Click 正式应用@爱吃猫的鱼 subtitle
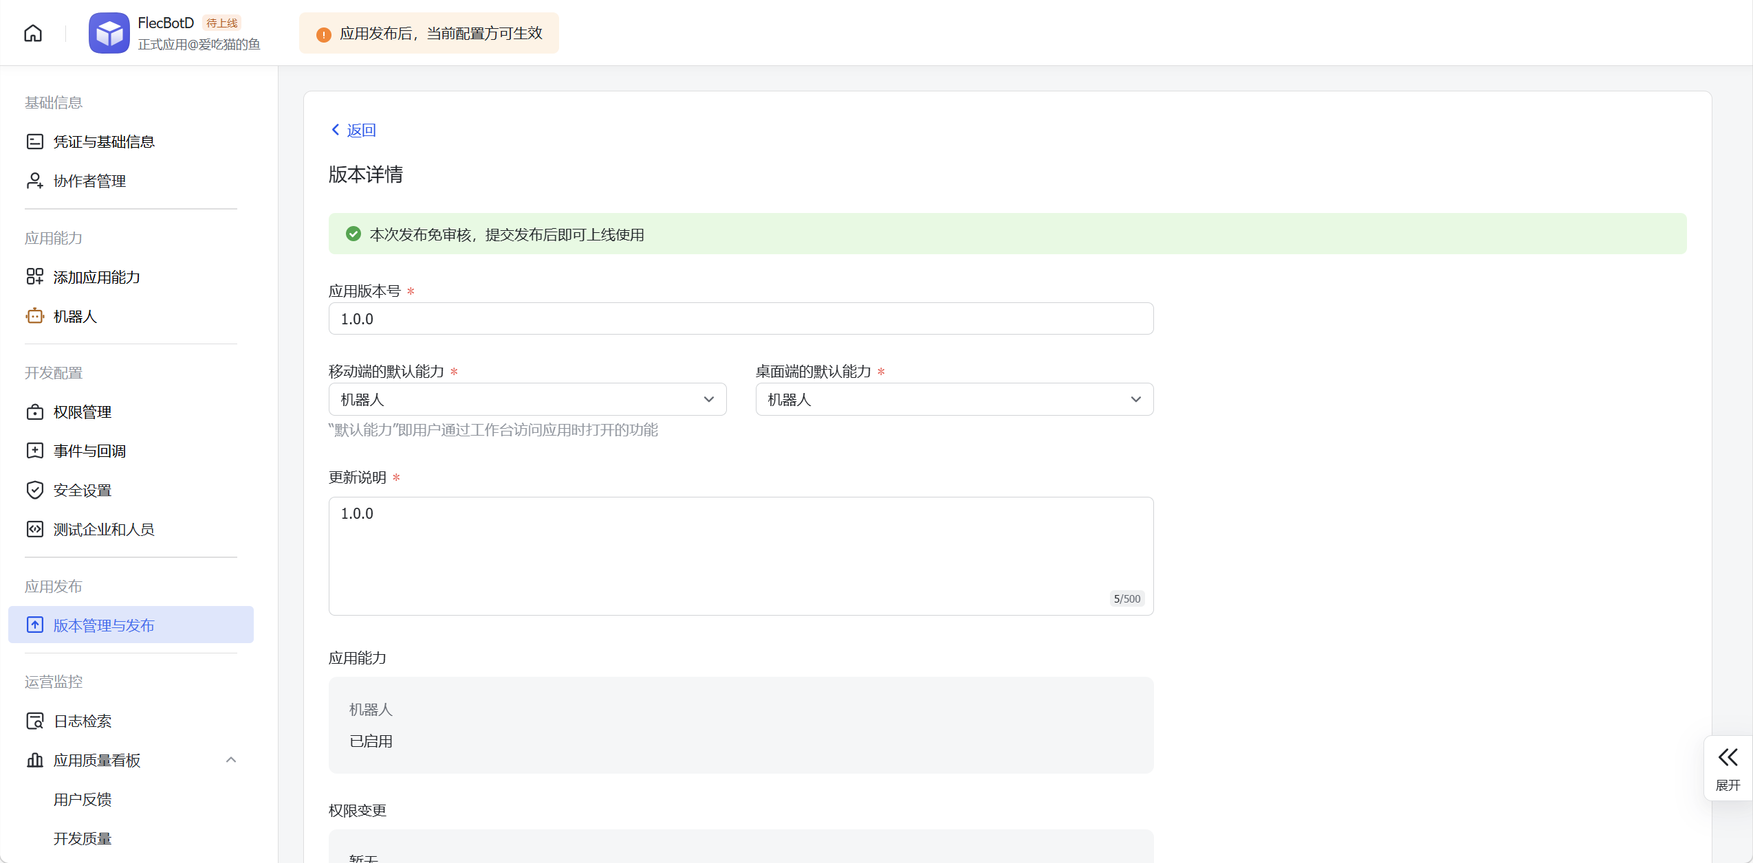Screen dimensions: 1753x863 [x=199, y=45]
